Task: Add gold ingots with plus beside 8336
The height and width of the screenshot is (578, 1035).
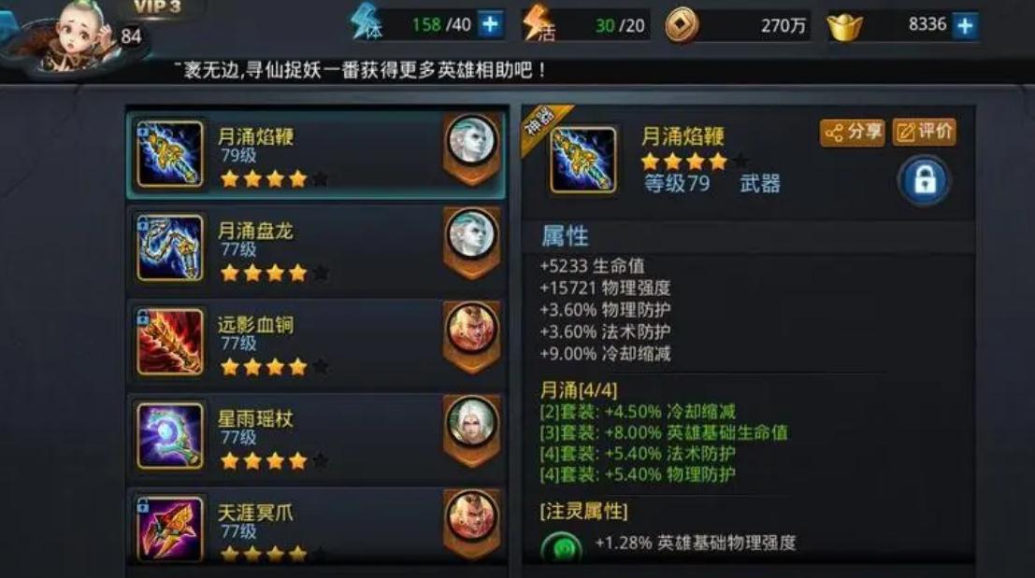Action: coord(965,26)
